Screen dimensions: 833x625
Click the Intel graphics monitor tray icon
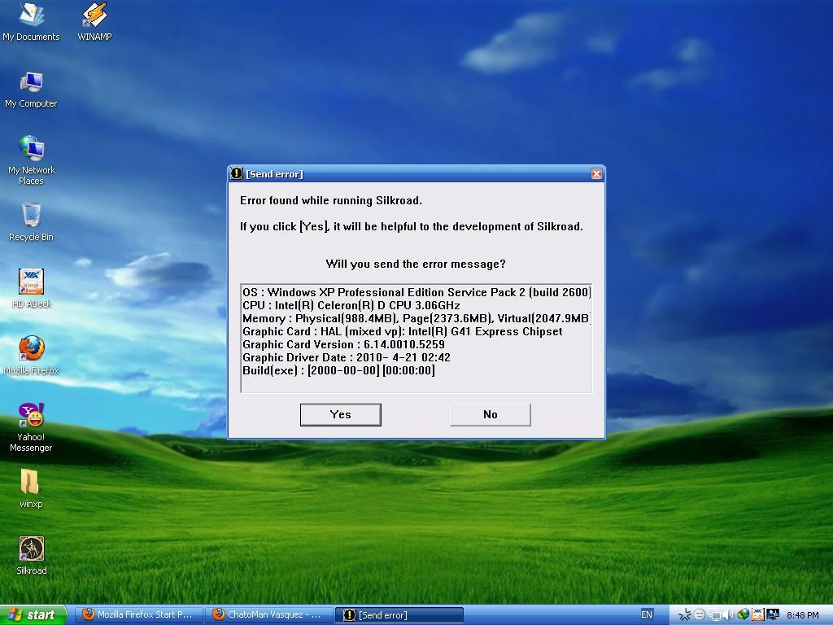click(x=773, y=614)
